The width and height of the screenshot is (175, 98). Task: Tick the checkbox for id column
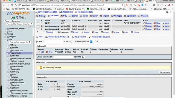tap(38, 23)
